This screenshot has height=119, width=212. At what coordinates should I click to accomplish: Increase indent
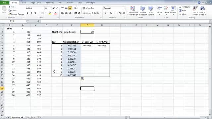point(79,13)
